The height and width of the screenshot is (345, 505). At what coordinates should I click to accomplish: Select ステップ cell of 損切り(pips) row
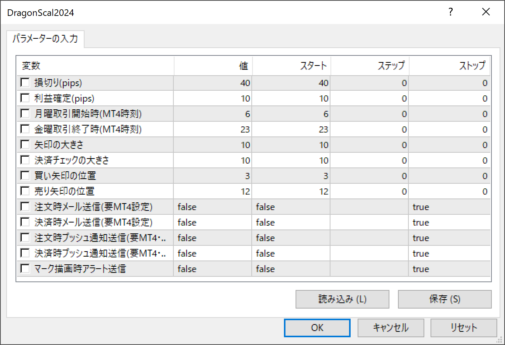pos(370,83)
